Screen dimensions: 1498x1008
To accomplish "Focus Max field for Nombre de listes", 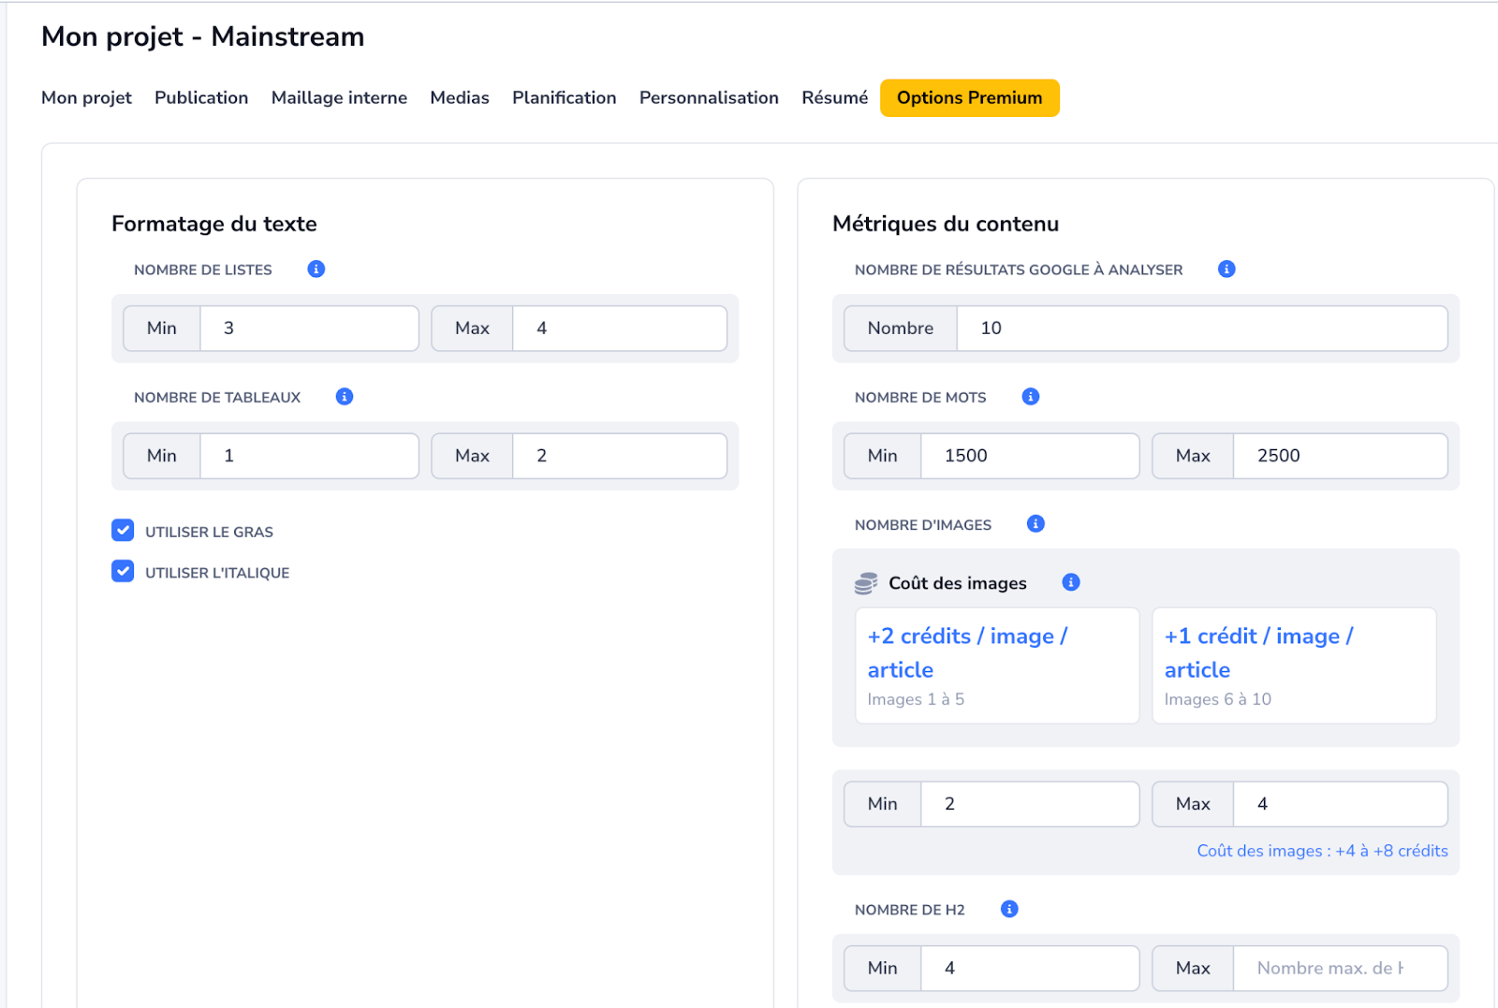I will (x=620, y=329).
